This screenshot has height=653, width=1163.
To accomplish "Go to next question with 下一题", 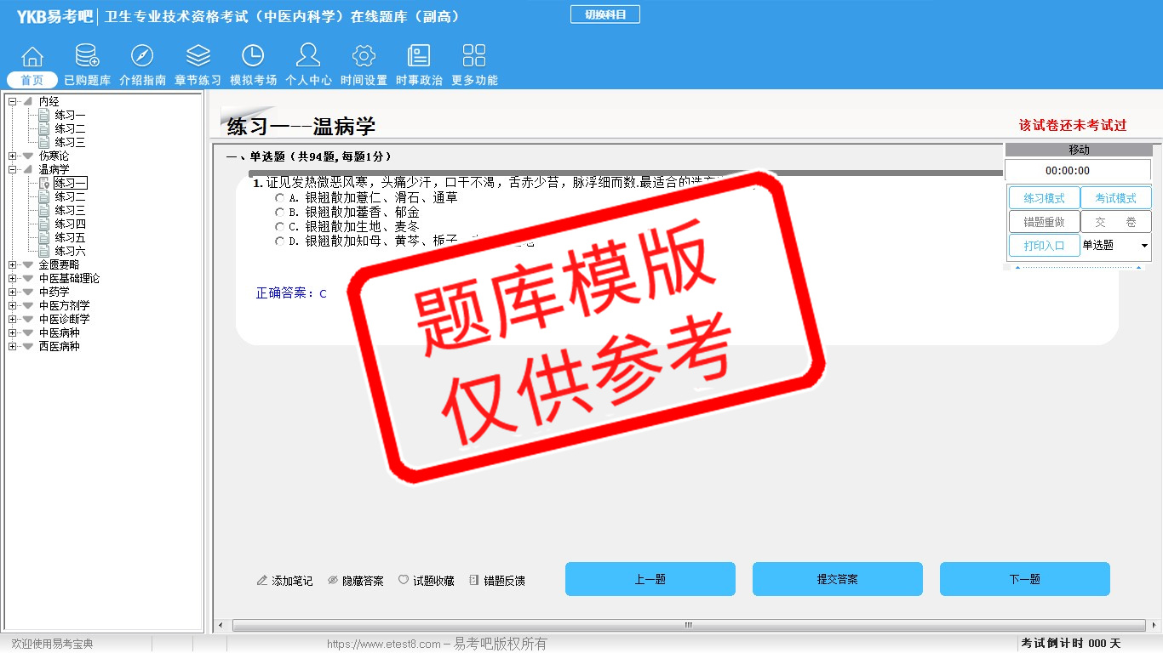I will click(x=1025, y=579).
